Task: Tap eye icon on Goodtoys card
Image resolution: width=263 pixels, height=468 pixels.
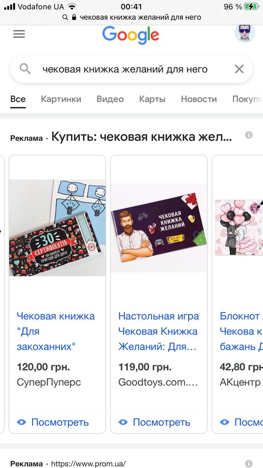Action: [x=123, y=422]
